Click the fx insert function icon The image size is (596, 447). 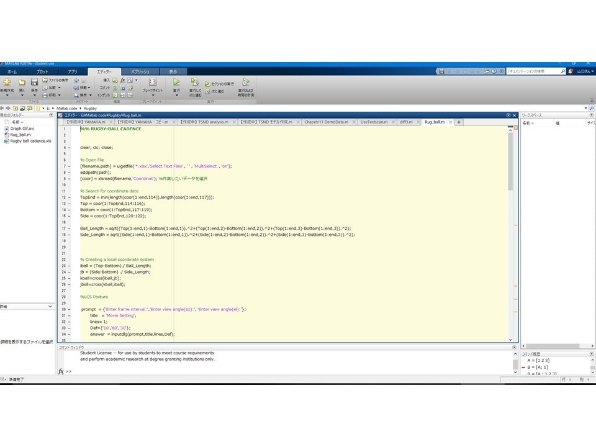(123, 80)
